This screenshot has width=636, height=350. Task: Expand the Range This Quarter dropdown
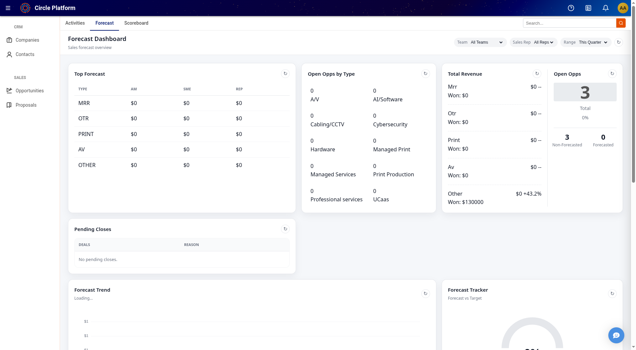593,42
